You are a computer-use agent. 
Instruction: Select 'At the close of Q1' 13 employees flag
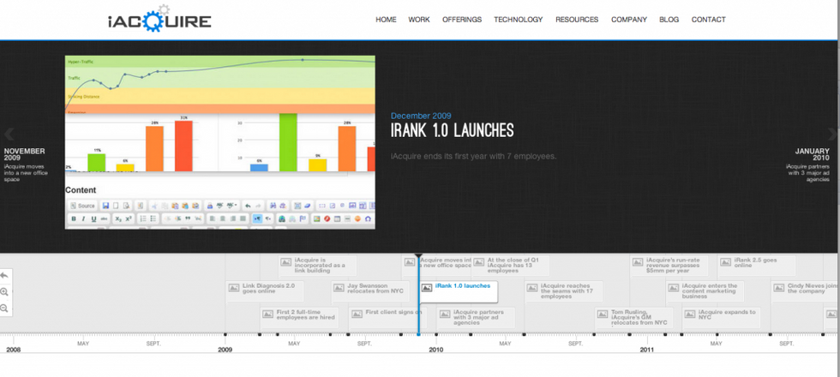pos(511,266)
